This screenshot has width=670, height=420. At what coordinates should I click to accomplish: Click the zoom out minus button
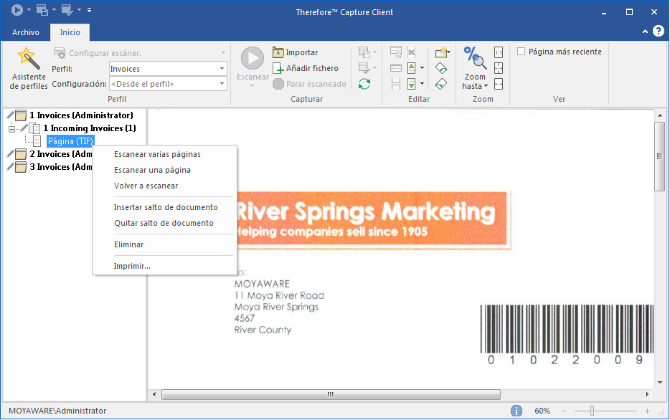point(564,411)
